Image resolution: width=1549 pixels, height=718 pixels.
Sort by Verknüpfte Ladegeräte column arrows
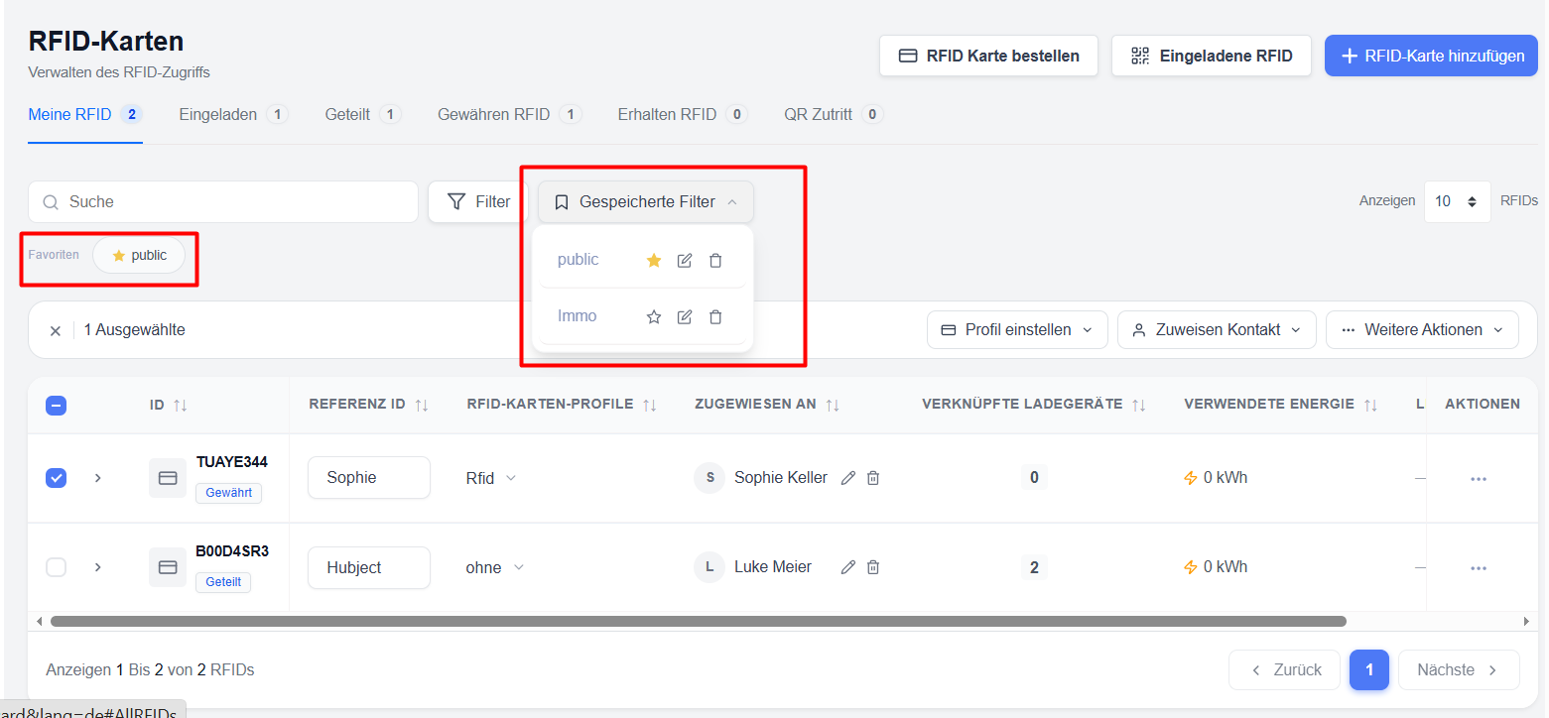coord(1139,405)
